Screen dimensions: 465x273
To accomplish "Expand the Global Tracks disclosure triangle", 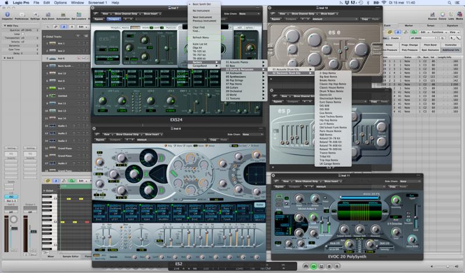I will point(44,37).
